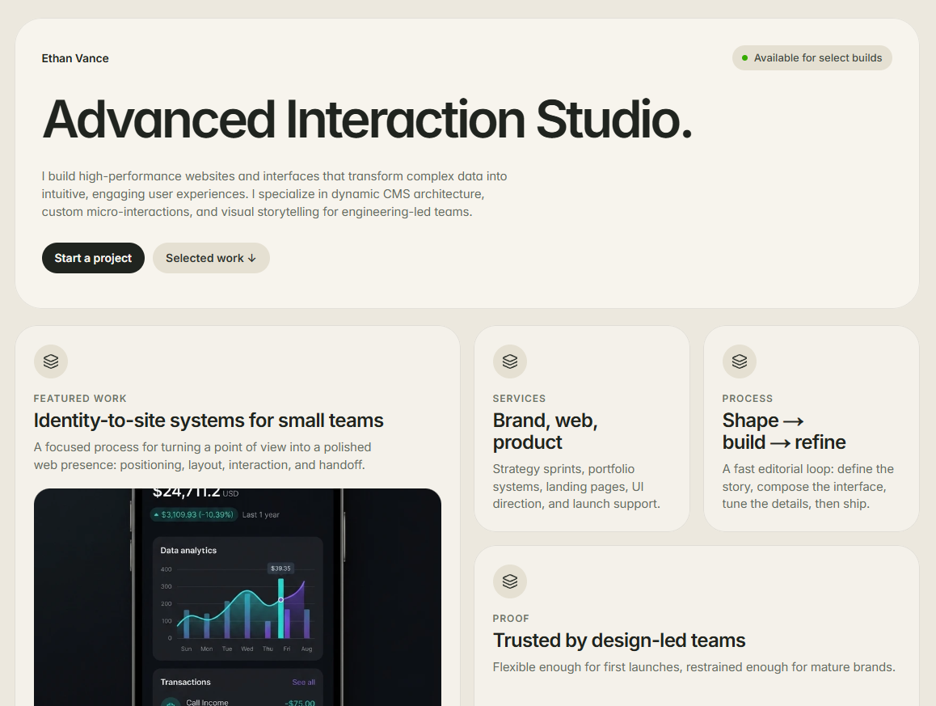
Task: Click the Start a project button
Action: [93, 258]
